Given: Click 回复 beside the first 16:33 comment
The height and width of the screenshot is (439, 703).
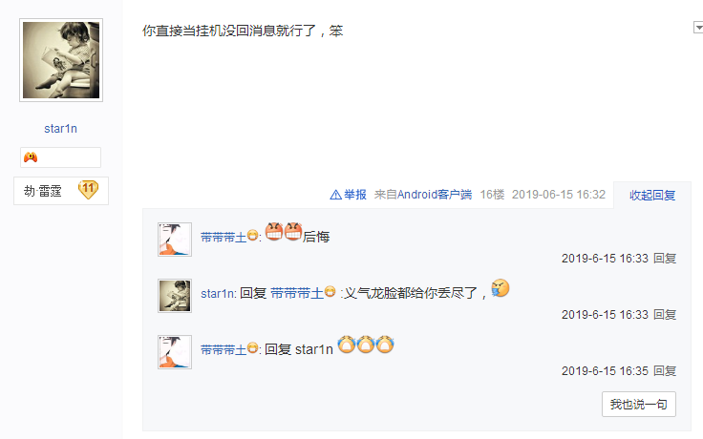Looking at the screenshot, I should point(665,259).
